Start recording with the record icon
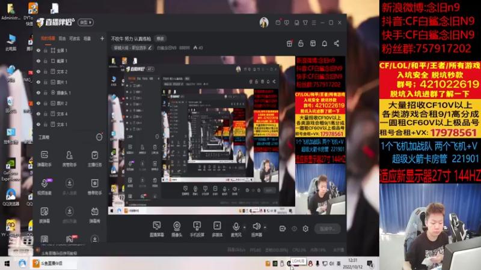The image size is (481, 270). pos(283,229)
